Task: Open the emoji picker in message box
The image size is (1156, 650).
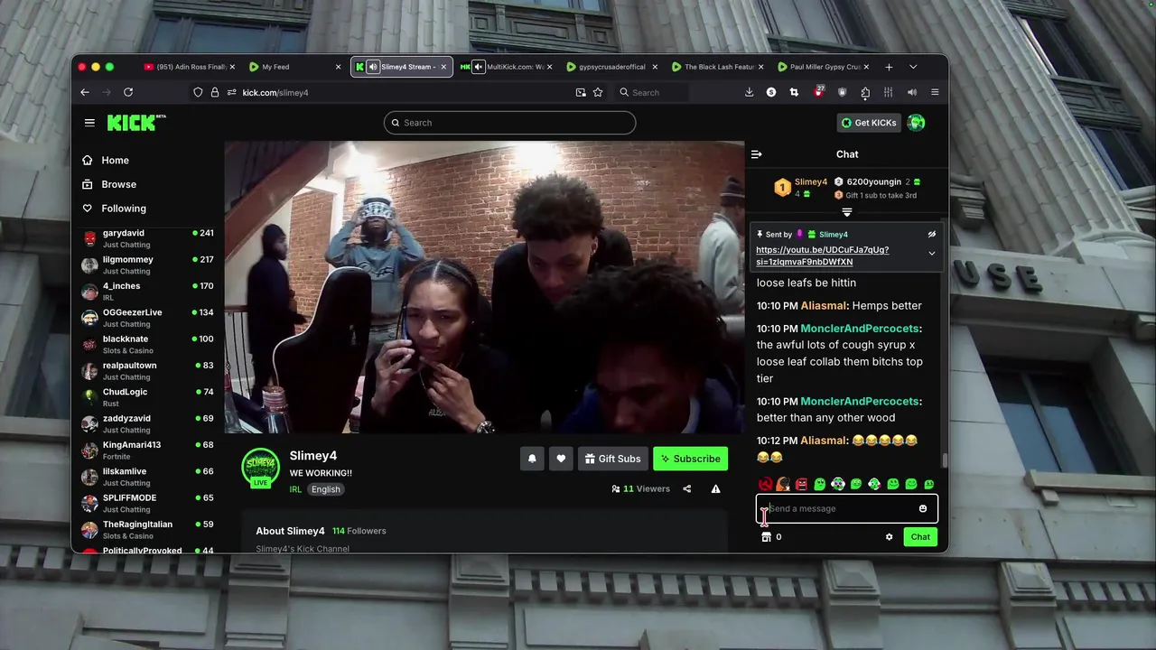Action: click(922, 508)
